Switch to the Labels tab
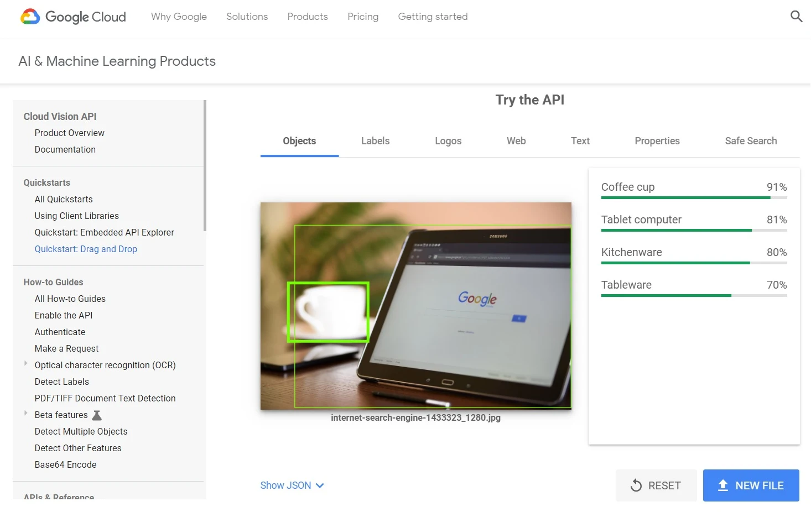 (x=375, y=141)
